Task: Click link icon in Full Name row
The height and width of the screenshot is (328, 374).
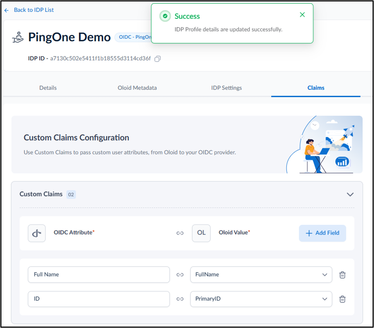Action: click(180, 275)
